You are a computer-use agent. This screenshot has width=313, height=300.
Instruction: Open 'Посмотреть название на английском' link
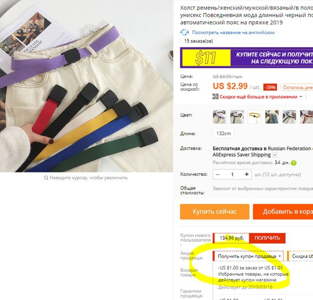233,33
